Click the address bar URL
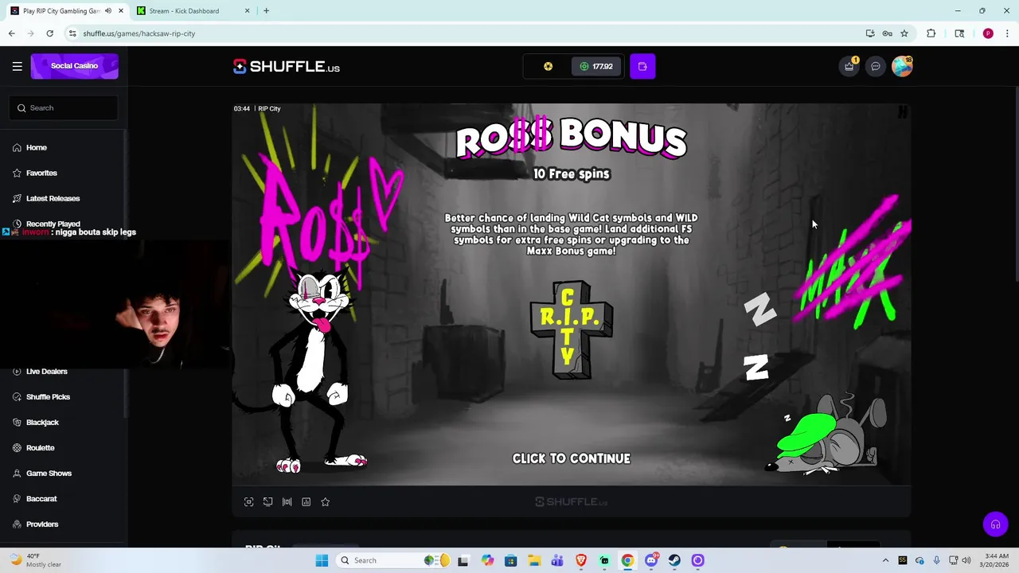This screenshot has width=1019, height=573. pos(139,33)
